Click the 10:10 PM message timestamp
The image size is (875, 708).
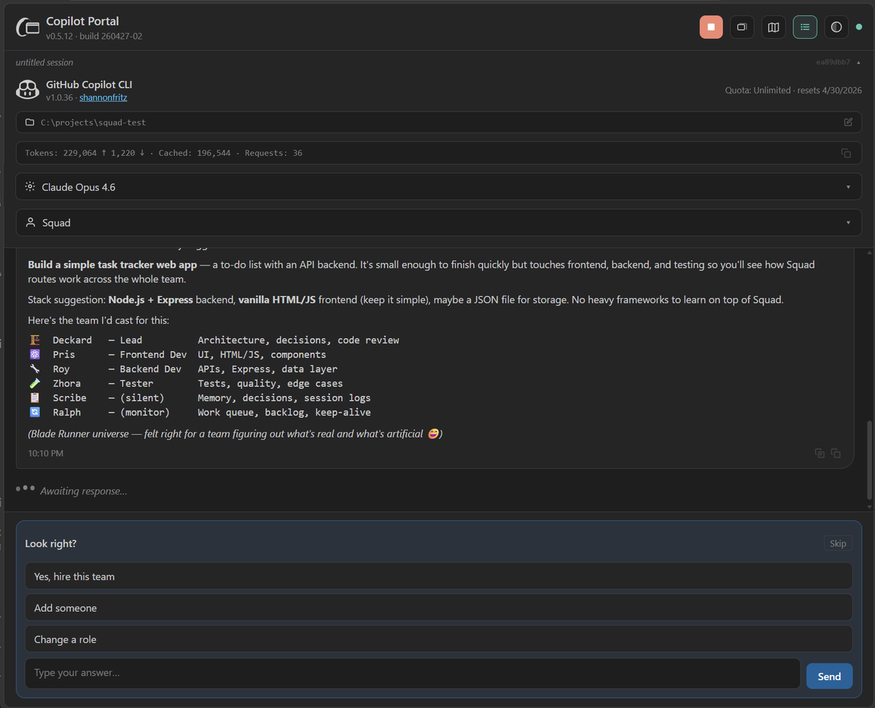45,454
